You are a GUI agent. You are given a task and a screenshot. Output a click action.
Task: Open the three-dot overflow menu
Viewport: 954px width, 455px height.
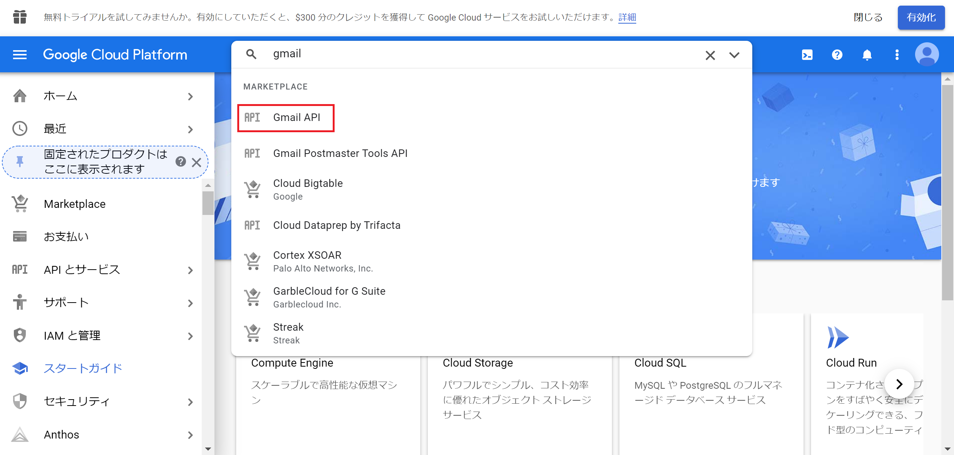pos(897,55)
